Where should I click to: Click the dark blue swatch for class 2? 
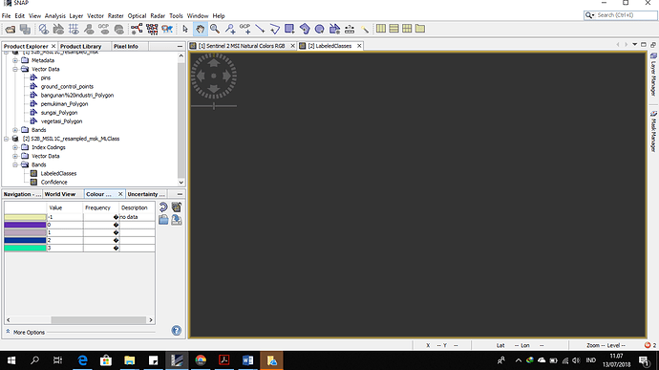click(25, 240)
